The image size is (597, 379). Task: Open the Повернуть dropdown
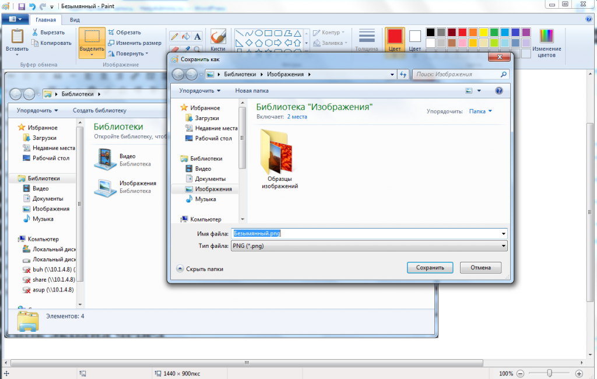[128, 54]
